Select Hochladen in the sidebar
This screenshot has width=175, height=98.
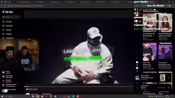[x=8, y=38]
